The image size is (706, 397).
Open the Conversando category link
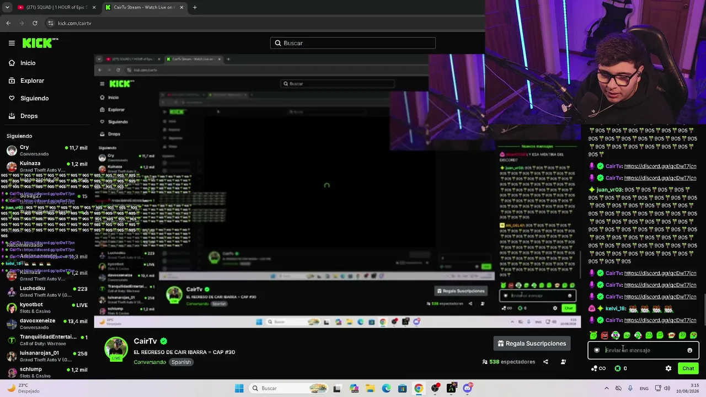(149, 362)
